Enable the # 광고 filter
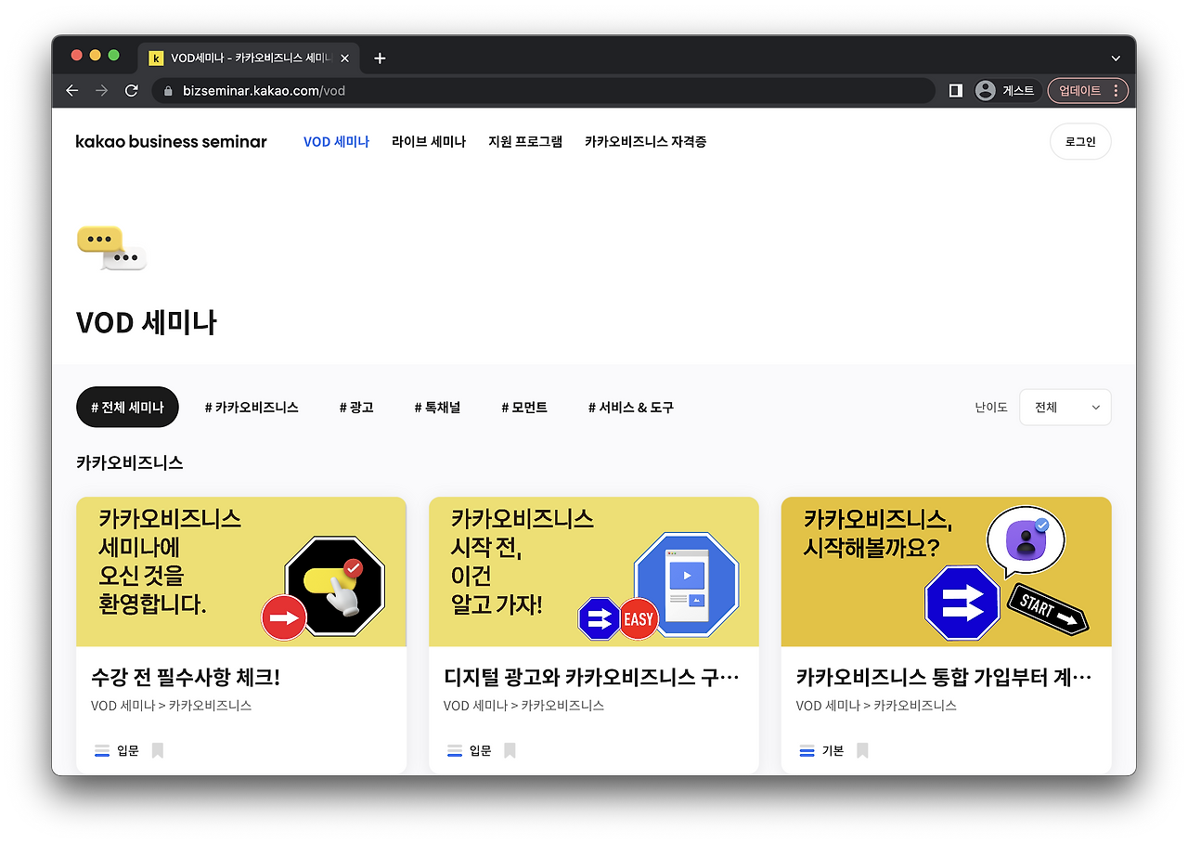The image size is (1188, 844). [x=356, y=407]
